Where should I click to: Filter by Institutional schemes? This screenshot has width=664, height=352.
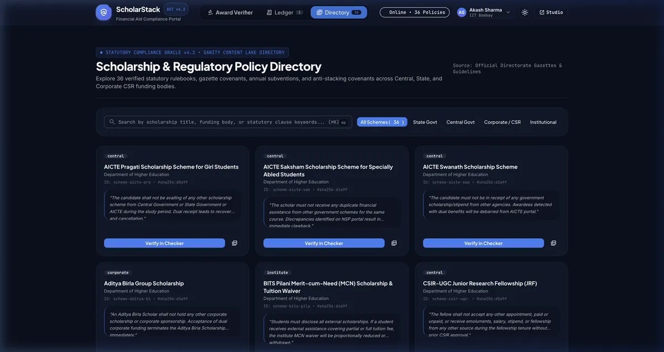coord(543,122)
